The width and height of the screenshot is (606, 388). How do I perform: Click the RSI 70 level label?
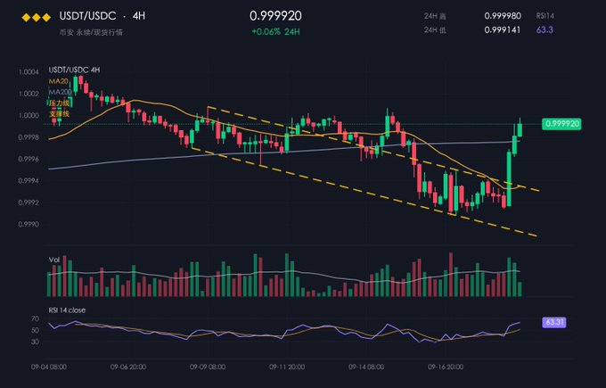click(x=35, y=318)
